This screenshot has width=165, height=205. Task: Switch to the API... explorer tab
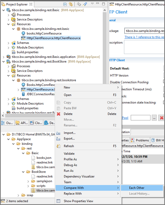tap(22, 123)
